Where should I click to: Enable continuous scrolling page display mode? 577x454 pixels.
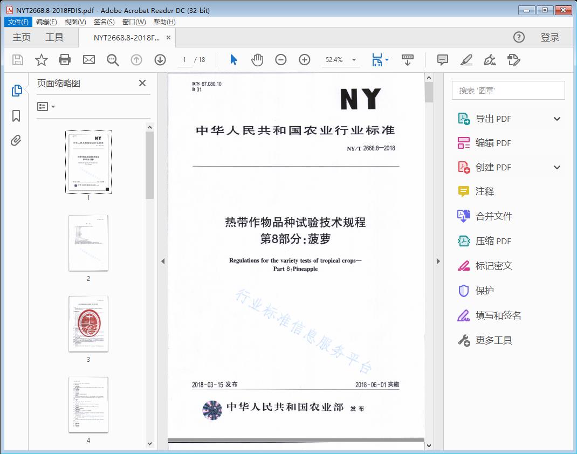click(407, 60)
